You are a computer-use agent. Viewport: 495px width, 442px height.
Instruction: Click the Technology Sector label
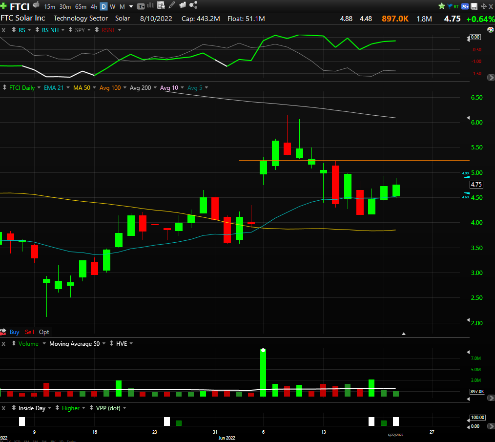(x=81, y=19)
